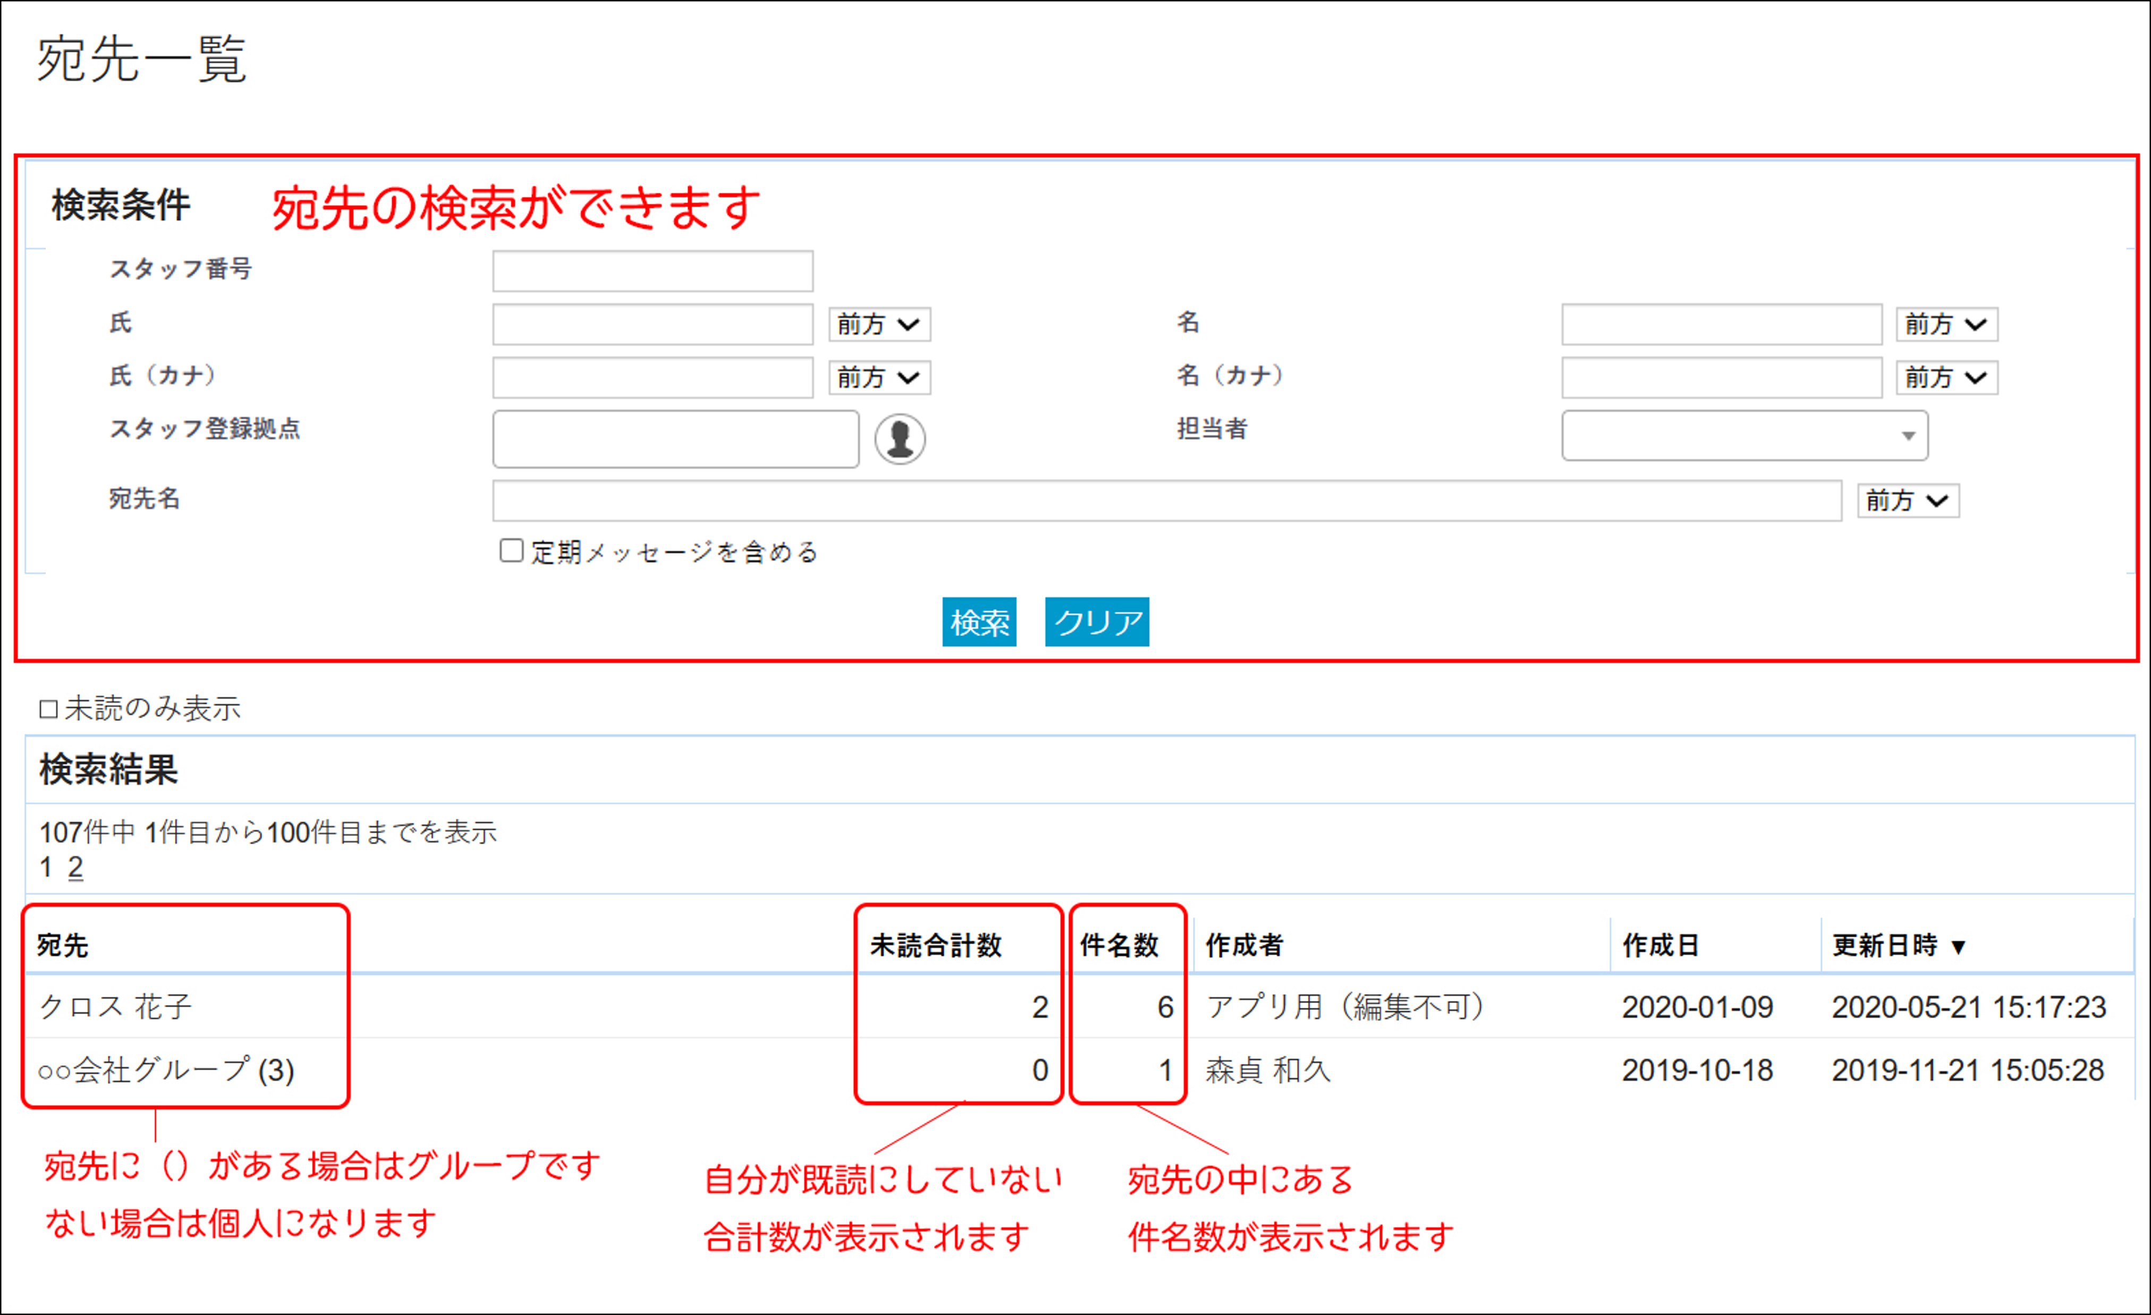Click subject count 1 for ○○会社グループ
Viewport: 2151px width, 1315px height.
(1165, 1071)
